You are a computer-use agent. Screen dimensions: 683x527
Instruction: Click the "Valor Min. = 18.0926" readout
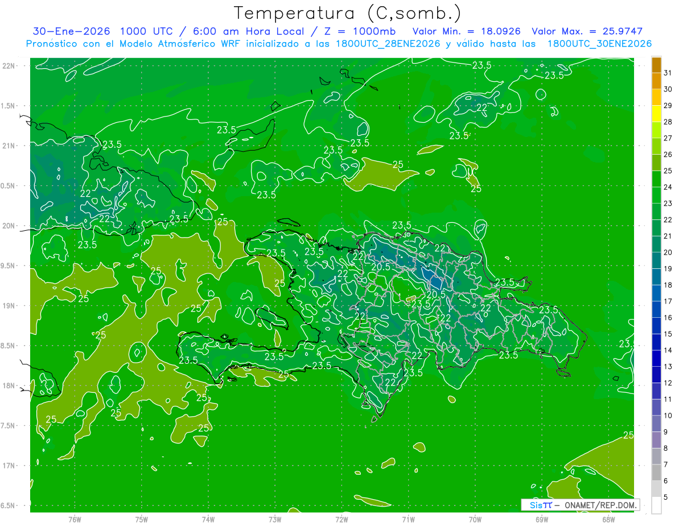(x=466, y=31)
